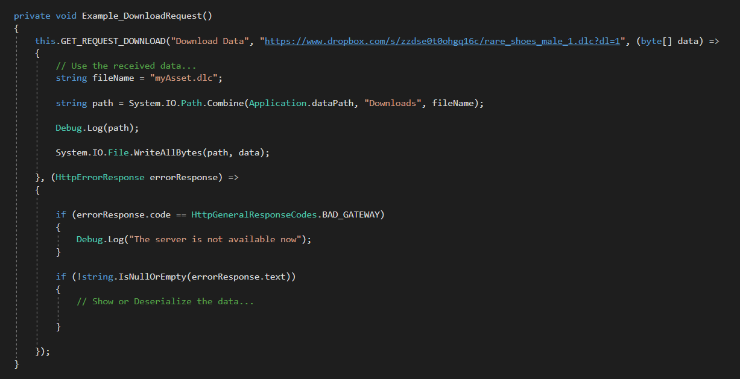Viewport: 740px width, 379px height.
Task: Click the private keyword
Action: click(x=32, y=16)
